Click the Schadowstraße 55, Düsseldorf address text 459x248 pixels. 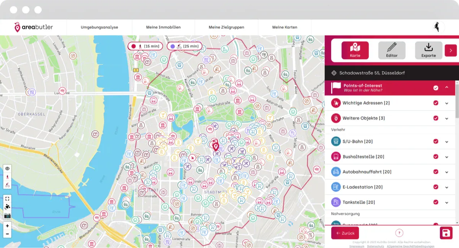tap(372, 73)
